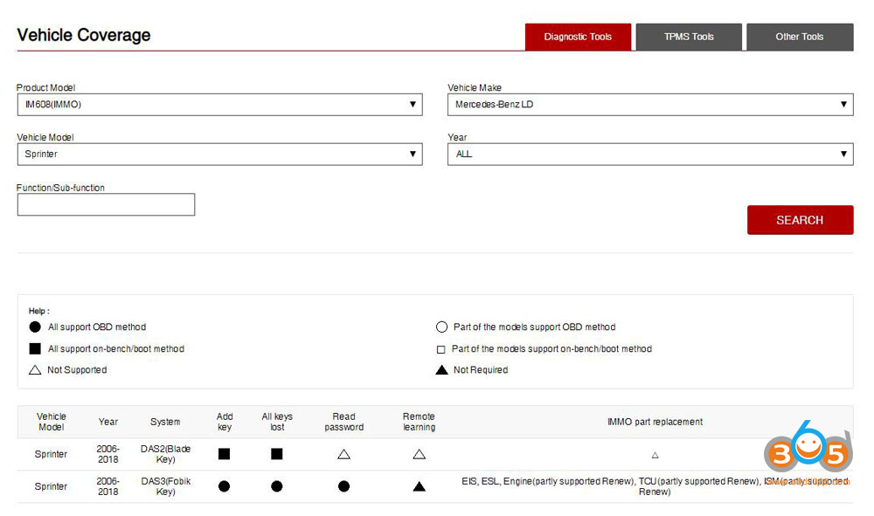Open the TPMS Tools tab
This screenshot has width=874, height=516.
pos(689,37)
